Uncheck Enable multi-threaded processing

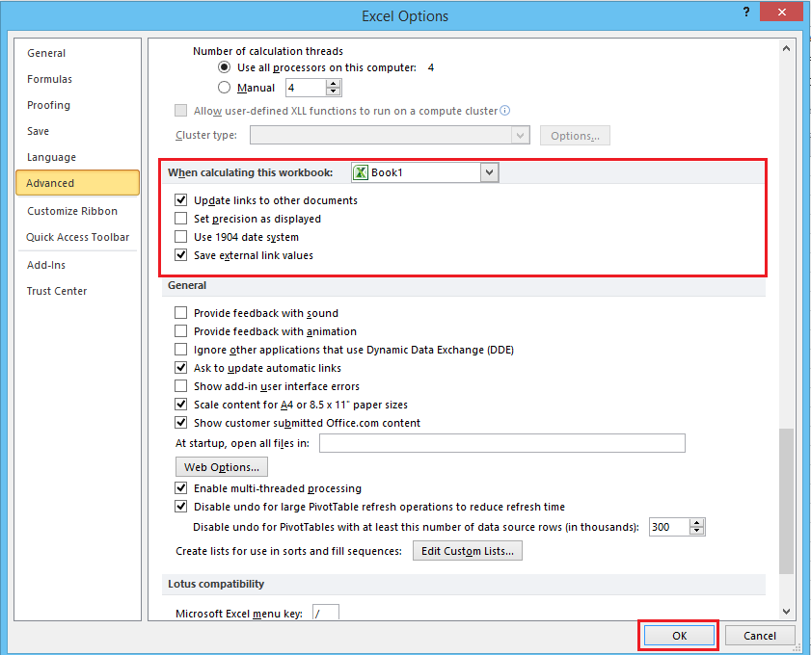pos(180,487)
